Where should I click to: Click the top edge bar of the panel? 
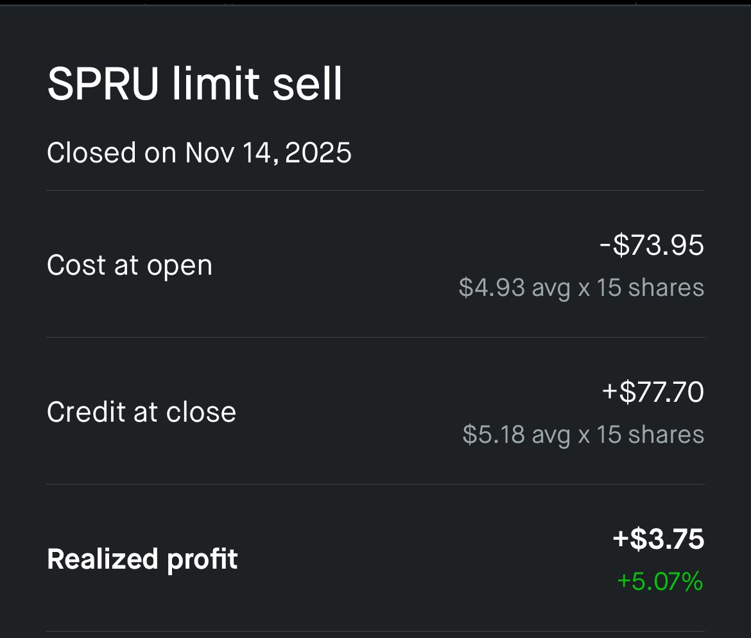376,3
